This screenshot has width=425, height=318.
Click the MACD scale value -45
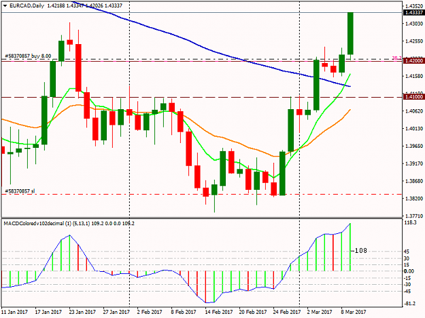(x=407, y=292)
